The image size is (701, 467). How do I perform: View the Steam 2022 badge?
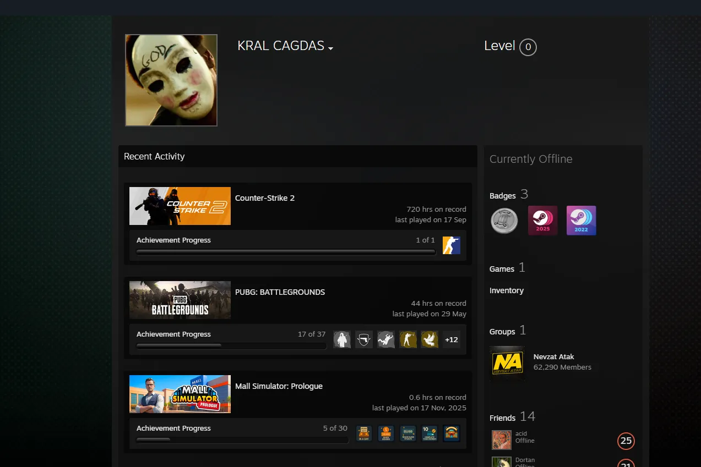point(582,221)
